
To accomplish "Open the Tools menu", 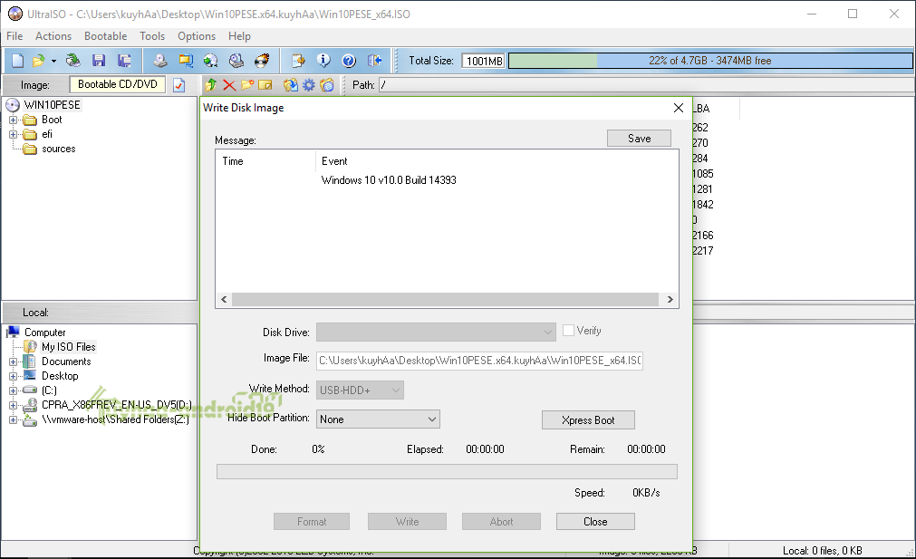I will [x=152, y=36].
